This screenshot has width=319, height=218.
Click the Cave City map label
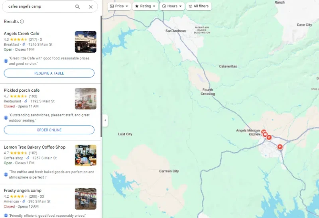pyautogui.click(x=304, y=25)
